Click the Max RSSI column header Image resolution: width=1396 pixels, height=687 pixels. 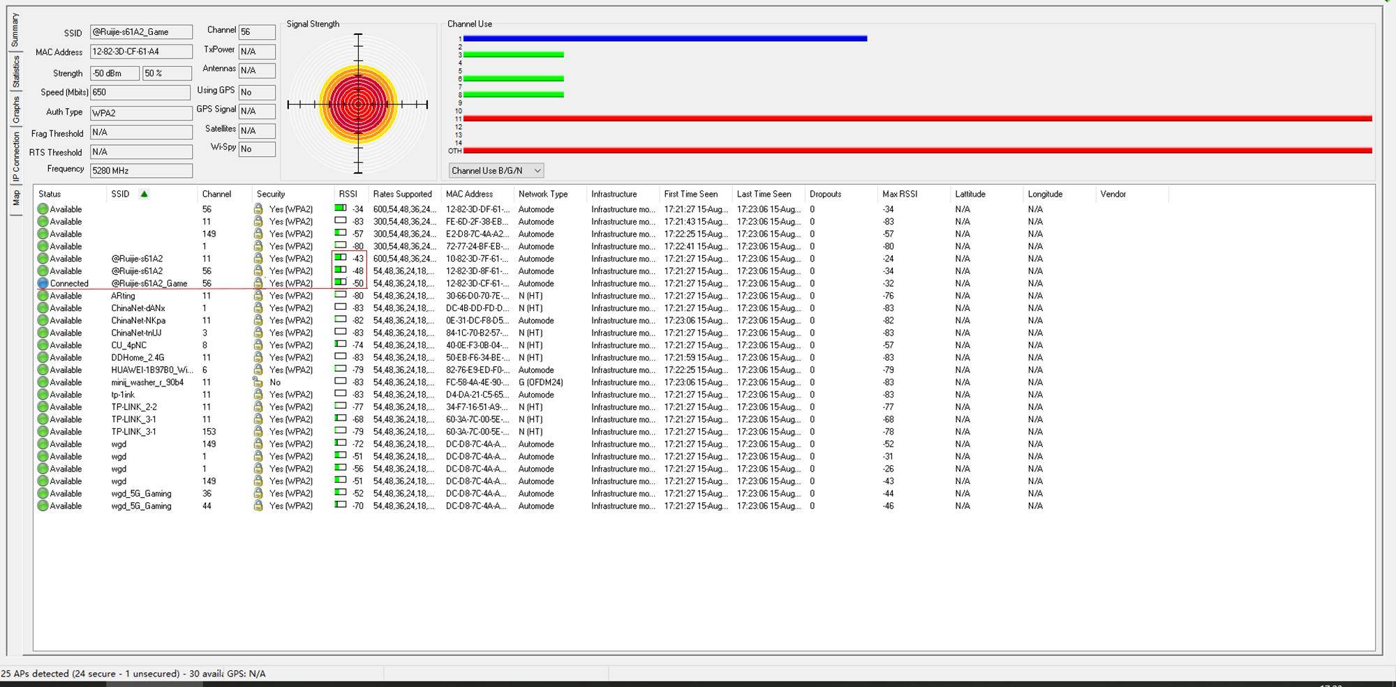pos(899,194)
